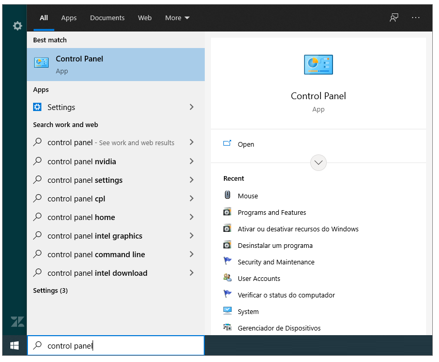Expand chevron for control panel intel graphics
The height and width of the screenshot is (362, 439).
tap(191, 235)
